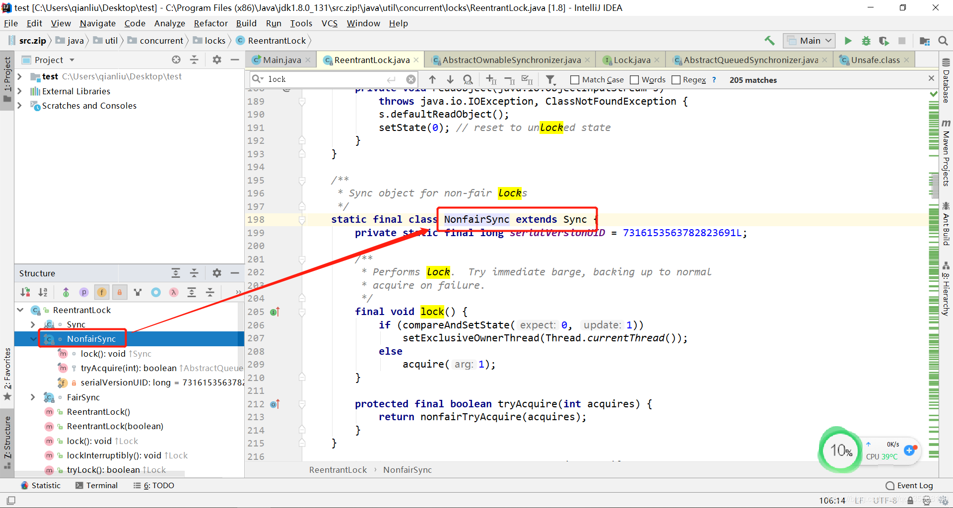
Task: Collapse NonfairSync node in Structure
Action: (33, 339)
